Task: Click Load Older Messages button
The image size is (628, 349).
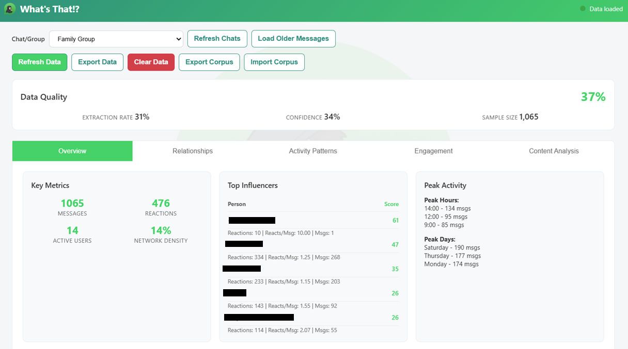Action: 293,39
